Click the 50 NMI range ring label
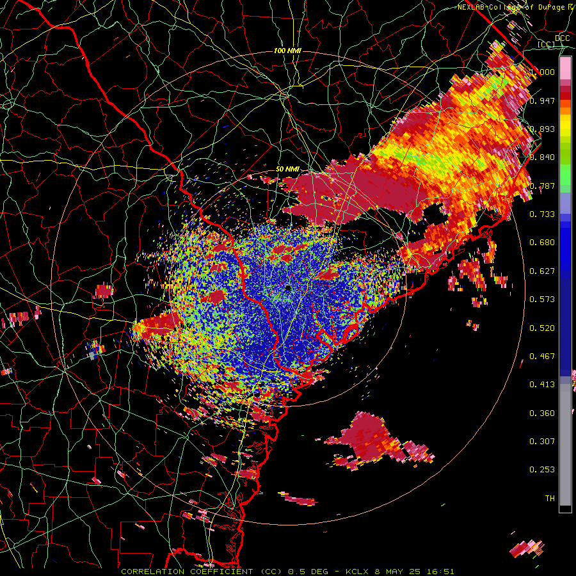The image size is (576, 576). point(287,170)
